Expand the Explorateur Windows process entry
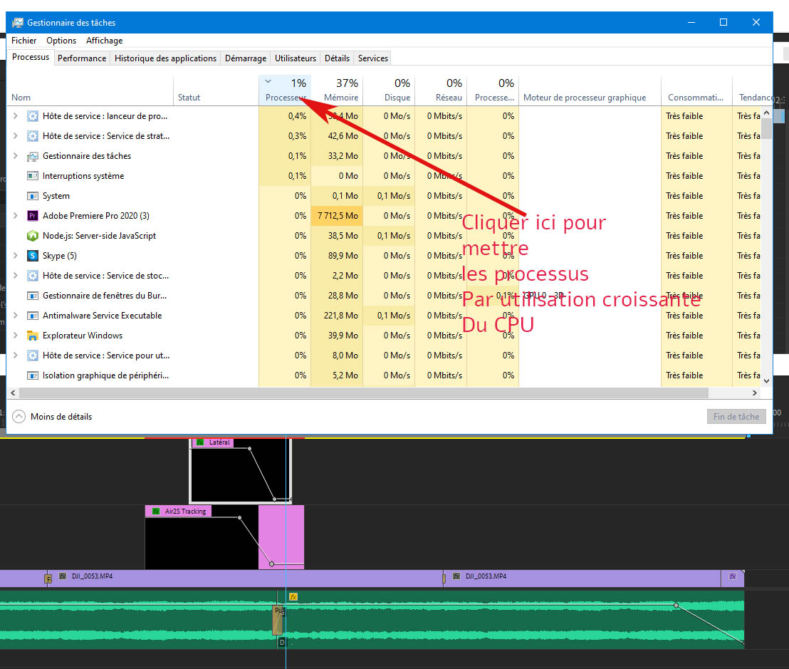The height and width of the screenshot is (669, 789). (x=16, y=336)
